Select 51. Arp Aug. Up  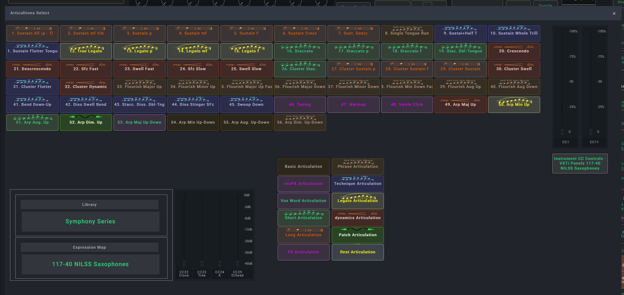click(32, 123)
